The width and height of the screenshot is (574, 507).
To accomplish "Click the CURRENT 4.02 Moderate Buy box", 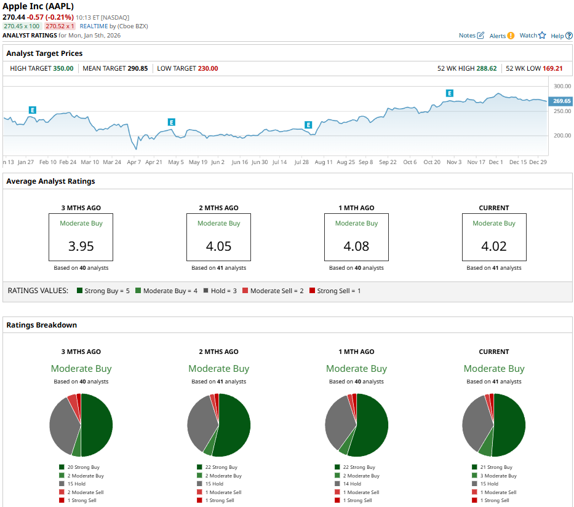I will [493, 238].
